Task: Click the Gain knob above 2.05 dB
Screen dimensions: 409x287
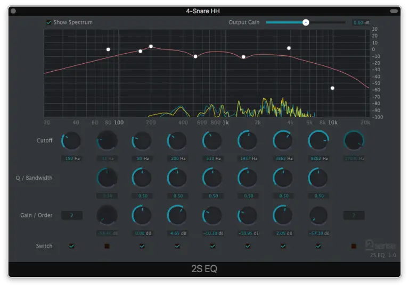Action: [283, 216]
